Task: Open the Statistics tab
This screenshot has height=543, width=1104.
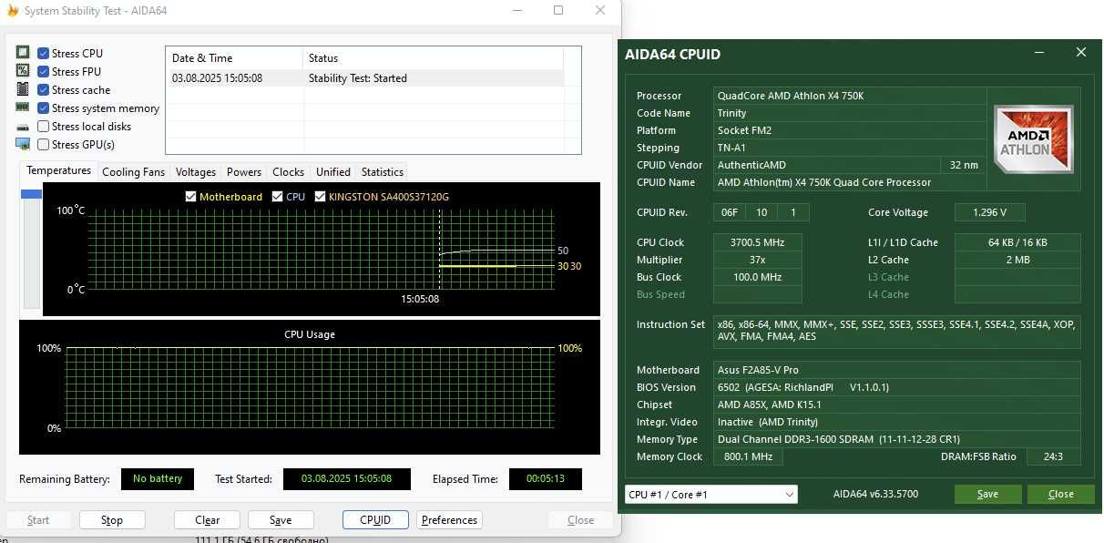Action: (x=383, y=171)
